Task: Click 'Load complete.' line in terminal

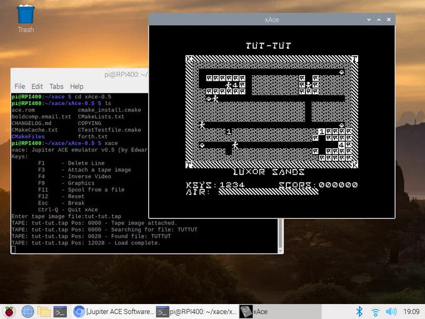Action: pos(86,243)
